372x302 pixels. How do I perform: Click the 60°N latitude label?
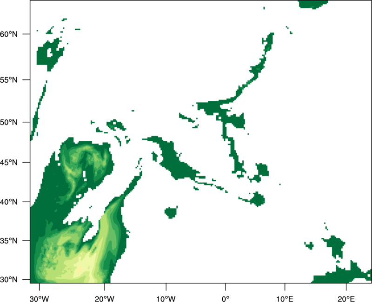pos(9,34)
